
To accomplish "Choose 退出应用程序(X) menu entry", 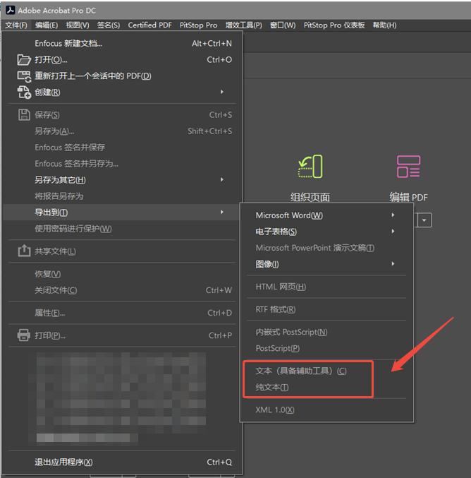I will pyautogui.click(x=122, y=462).
